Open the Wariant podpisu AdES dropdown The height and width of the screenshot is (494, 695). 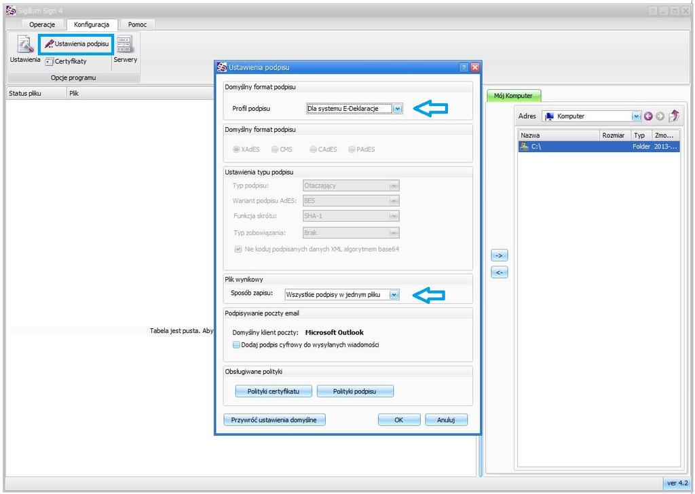click(x=351, y=200)
